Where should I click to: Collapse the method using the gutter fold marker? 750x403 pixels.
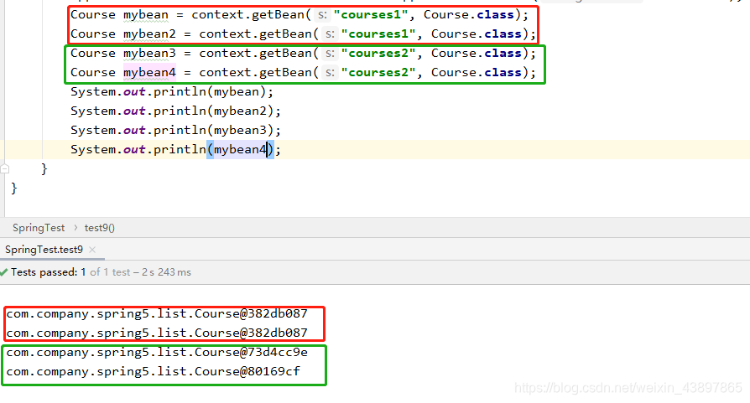coord(5,168)
